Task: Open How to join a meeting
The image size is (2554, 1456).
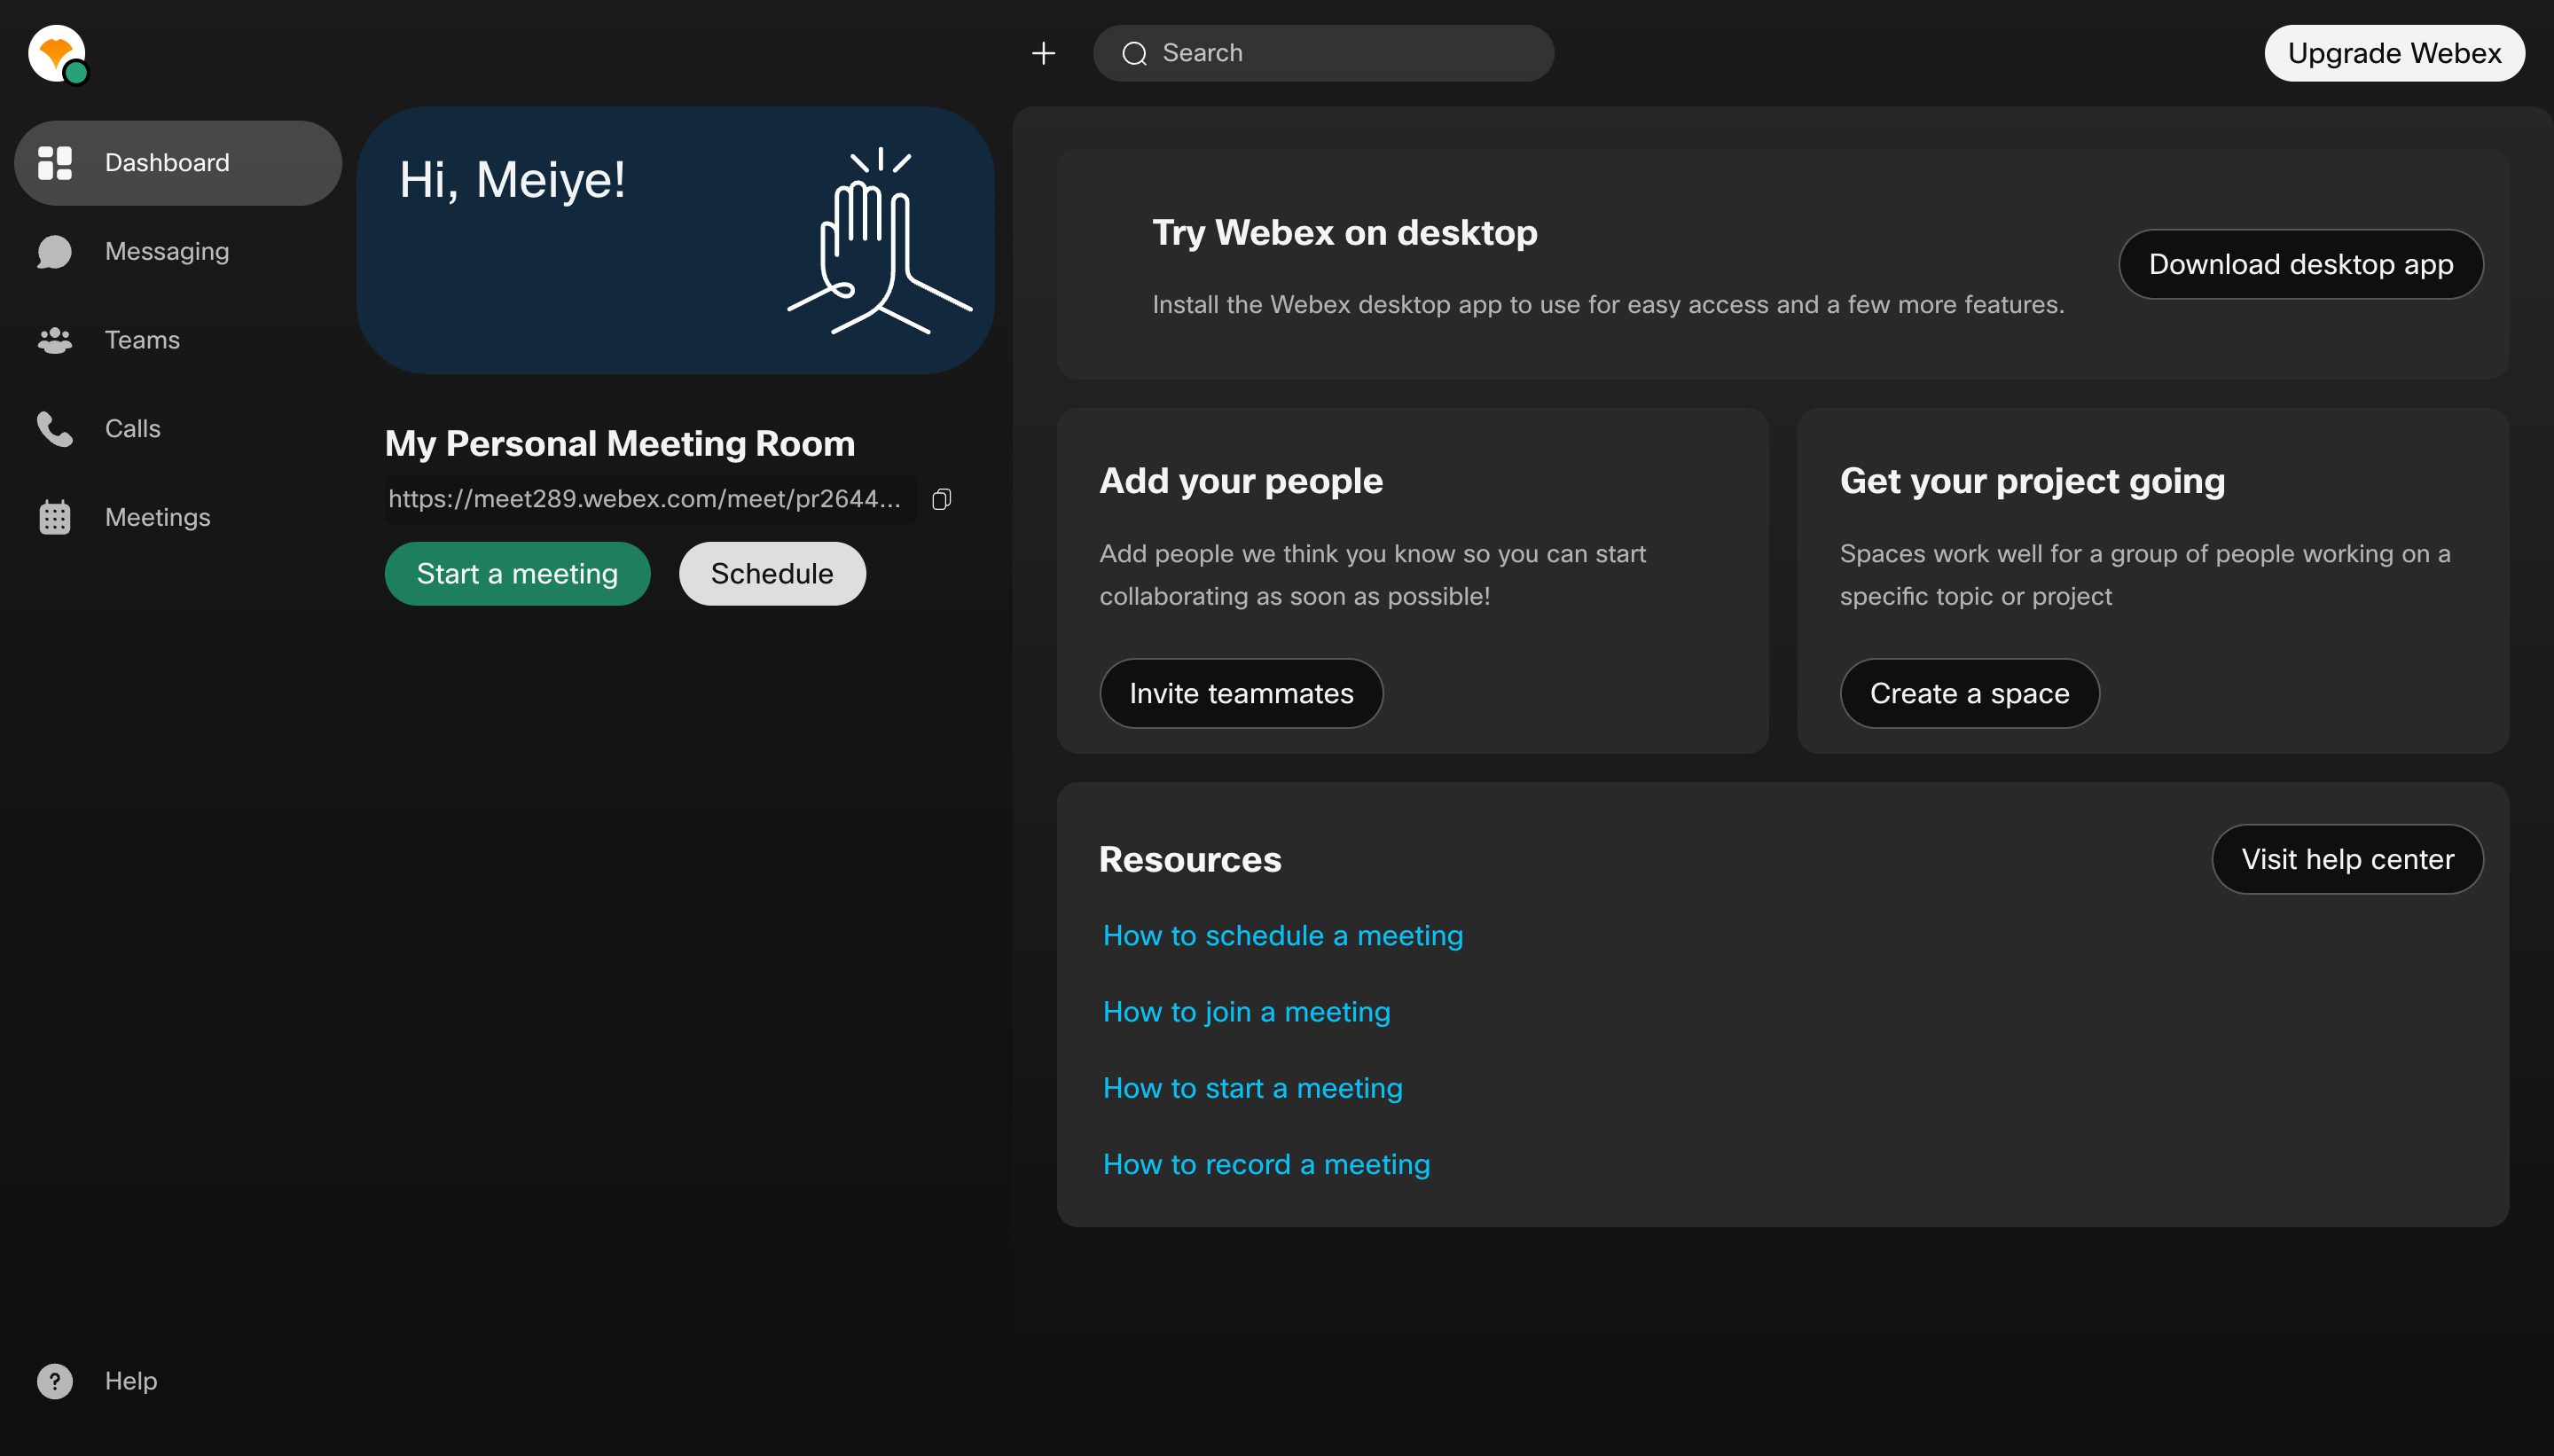Action: (x=1246, y=1011)
